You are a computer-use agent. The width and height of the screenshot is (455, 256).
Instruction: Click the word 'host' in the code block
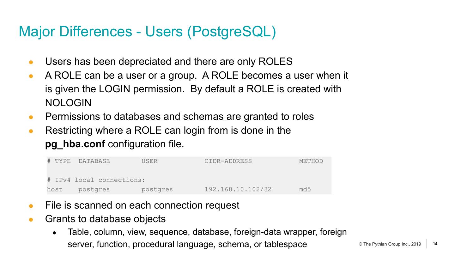55,190
